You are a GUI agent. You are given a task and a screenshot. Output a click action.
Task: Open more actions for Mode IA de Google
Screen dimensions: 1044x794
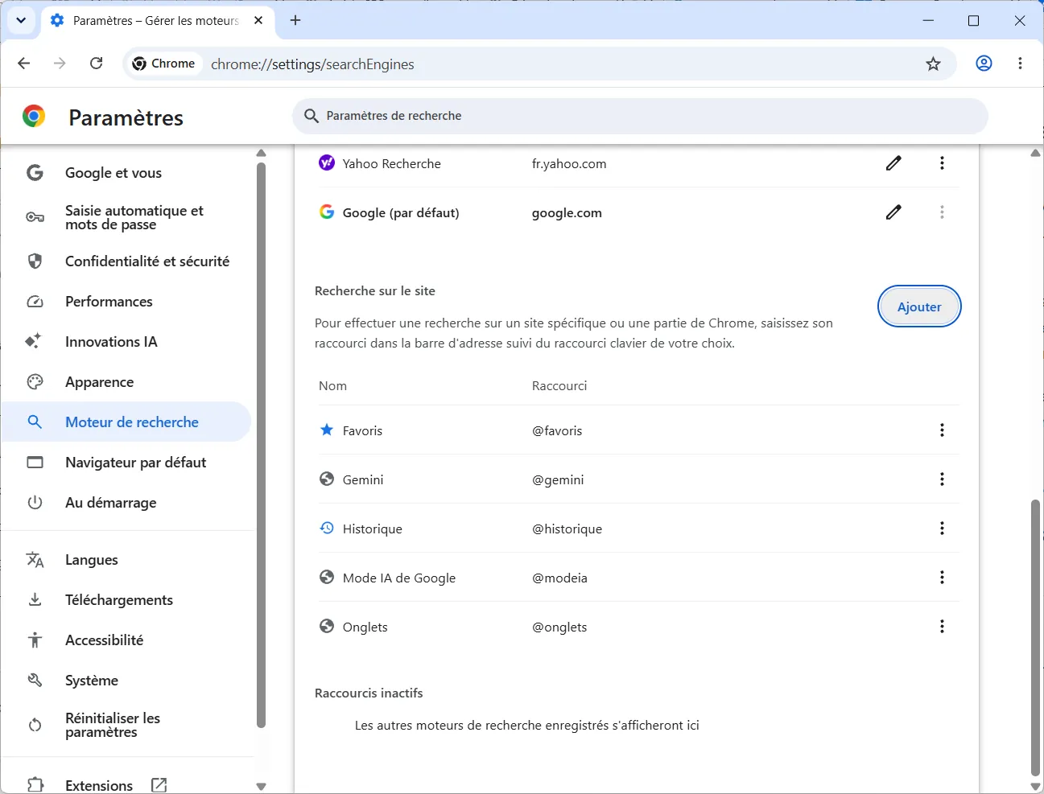point(942,578)
